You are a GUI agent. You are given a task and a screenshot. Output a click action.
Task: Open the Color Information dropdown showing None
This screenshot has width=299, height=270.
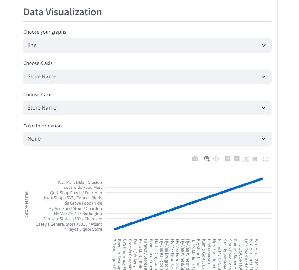tap(147, 139)
